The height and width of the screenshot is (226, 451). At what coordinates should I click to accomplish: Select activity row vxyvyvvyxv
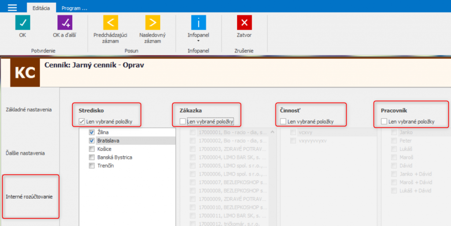[313, 141]
